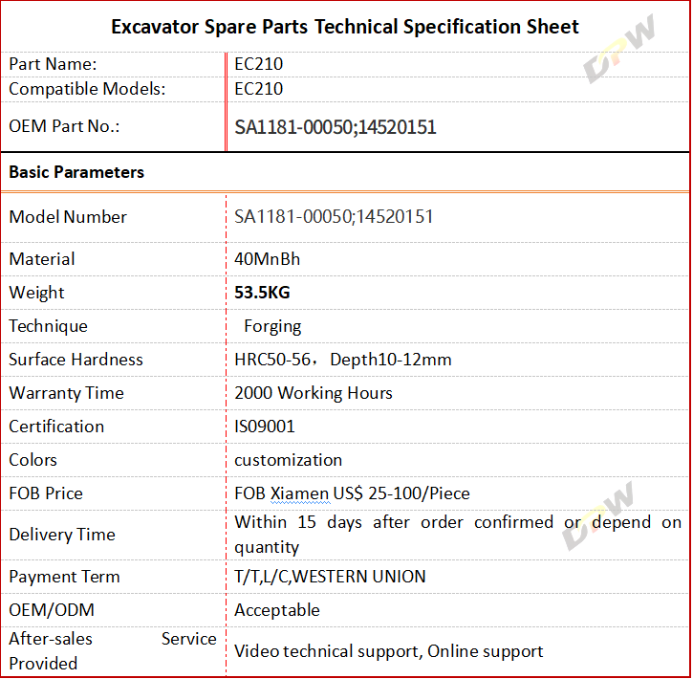Select the 'Model Number' label
Screen dimensions: 693x679
point(68,217)
